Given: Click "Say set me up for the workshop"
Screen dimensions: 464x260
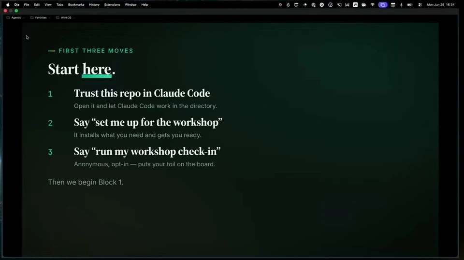Looking at the screenshot, I should (x=148, y=122).
